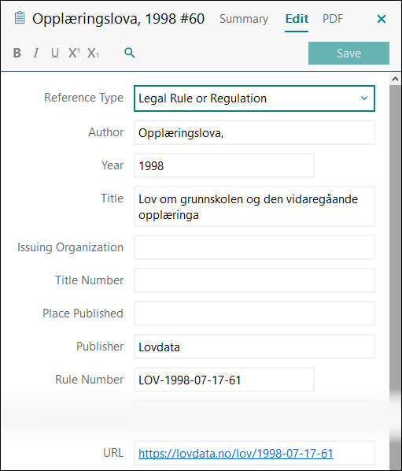This screenshot has width=402, height=471.
Task: Save the reference changes
Action: coord(349,54)
